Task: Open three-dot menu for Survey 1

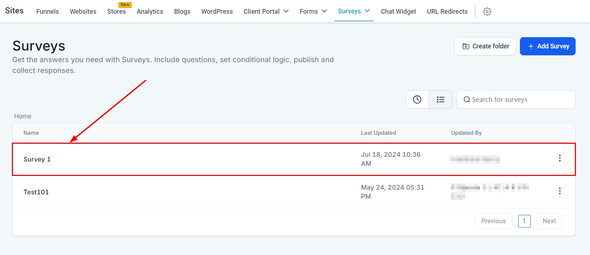Action: (559, 158)
